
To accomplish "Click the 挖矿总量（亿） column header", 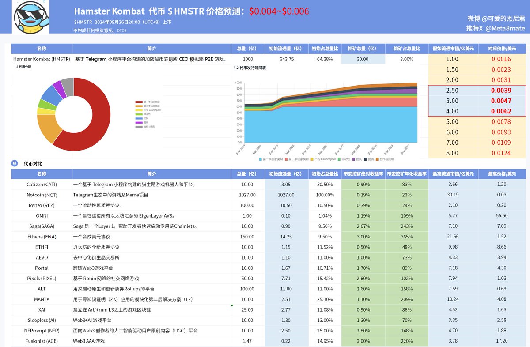I will click(363, 49).
